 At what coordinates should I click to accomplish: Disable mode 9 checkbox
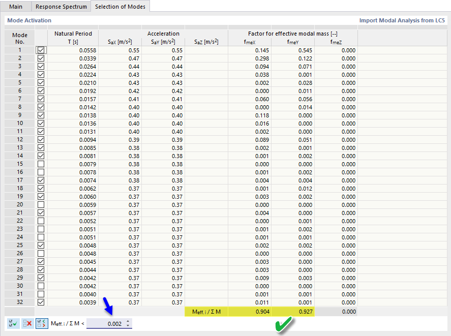(41, 115)
